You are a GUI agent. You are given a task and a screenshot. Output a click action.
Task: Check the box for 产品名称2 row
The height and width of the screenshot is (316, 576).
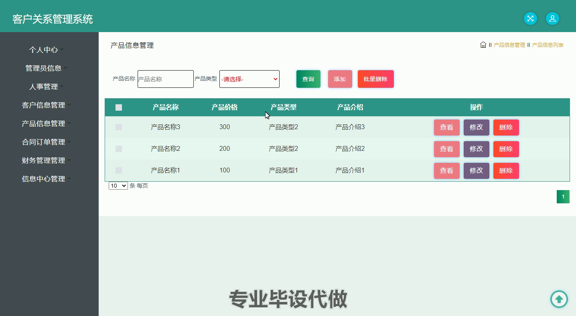[x=119, y=149]
